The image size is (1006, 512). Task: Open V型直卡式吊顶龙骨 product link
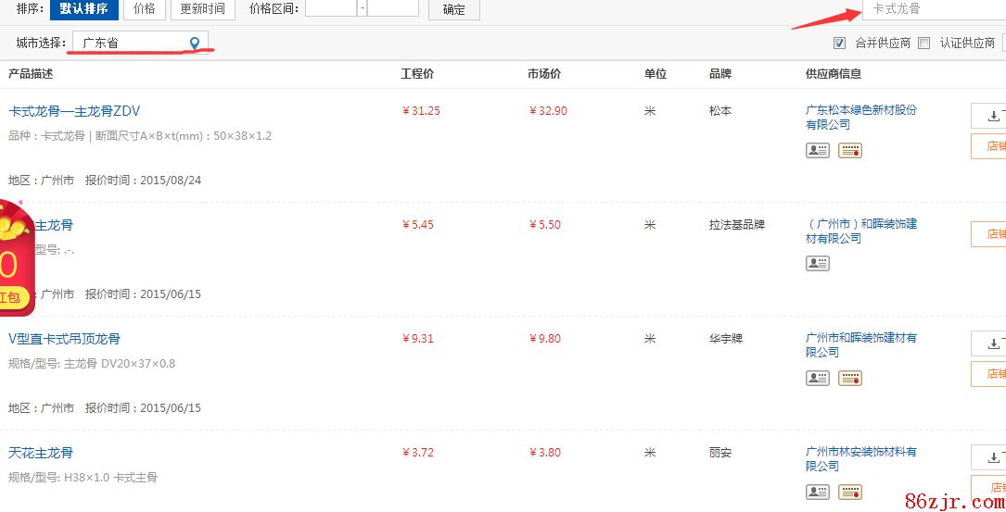(65, 339)
